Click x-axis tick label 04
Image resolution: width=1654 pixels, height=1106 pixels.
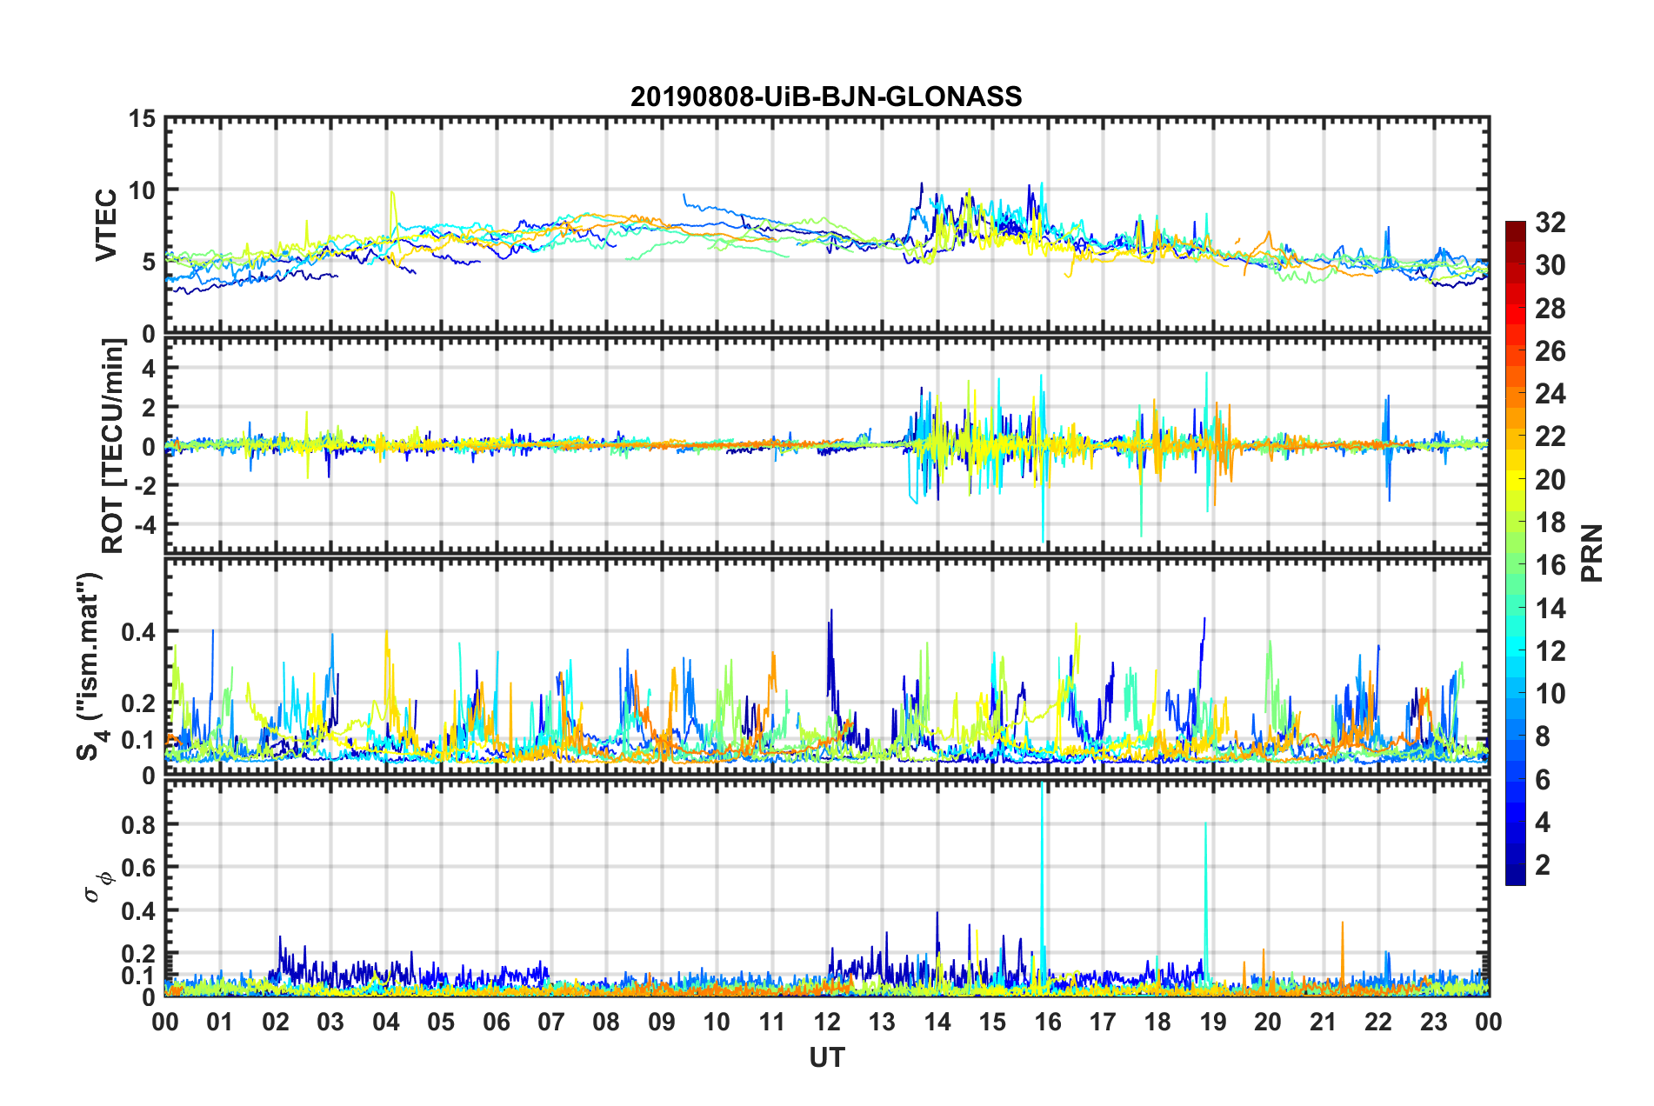[386, 1023]
